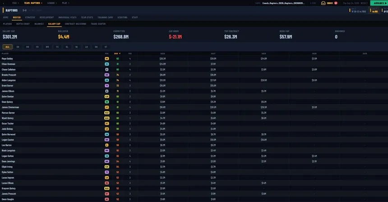Click Wyatt Quincy's OLB position badge

click(106, 118)
